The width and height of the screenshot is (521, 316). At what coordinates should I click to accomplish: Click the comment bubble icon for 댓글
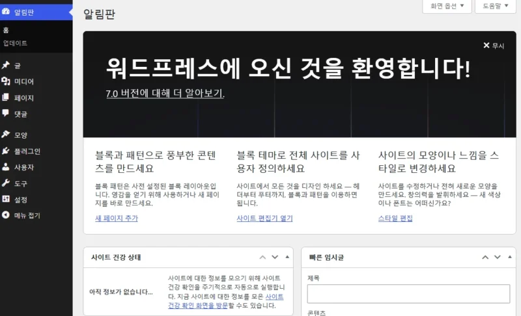click(x=6, y=113)
